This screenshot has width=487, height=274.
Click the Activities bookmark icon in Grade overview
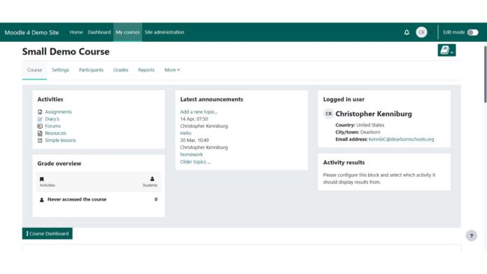(x=41, y=179)
